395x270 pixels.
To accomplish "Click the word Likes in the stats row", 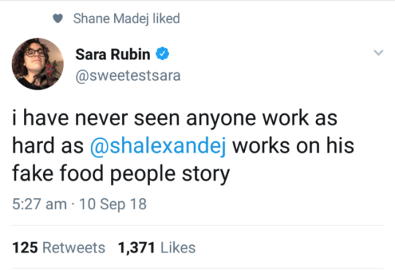I will (x=178, y=247).
